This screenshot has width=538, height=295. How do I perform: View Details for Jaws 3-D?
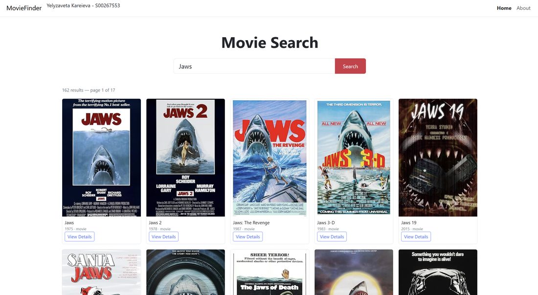point(332,237)
